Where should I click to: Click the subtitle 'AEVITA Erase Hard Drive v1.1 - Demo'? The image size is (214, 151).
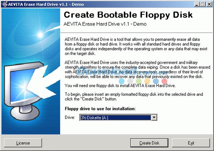pyautogui.click(x=105, y=24)
